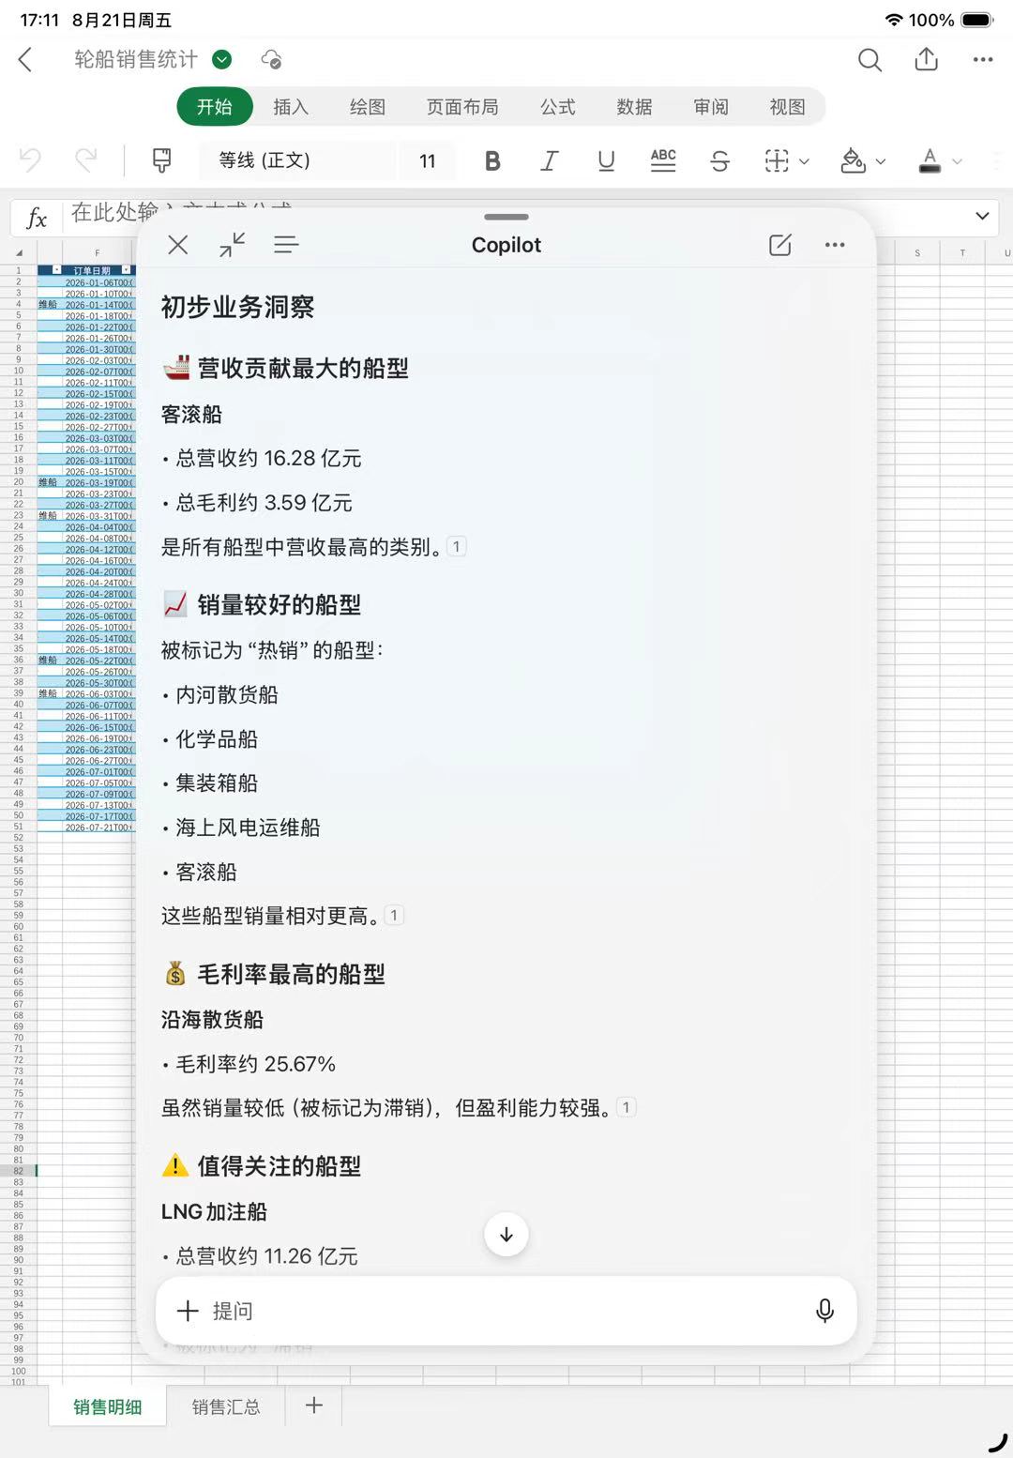Select the heading 营收贡献最大的船型
Viewport: 1013px width, 1458px height.
[x=303, y=368]
